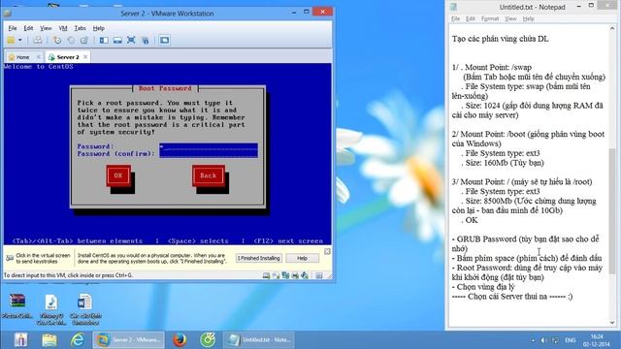Click the Notepad vertical scrollbar thumb
The width and height of the screenshot is (621, 349).
click(x=612, y=210)
